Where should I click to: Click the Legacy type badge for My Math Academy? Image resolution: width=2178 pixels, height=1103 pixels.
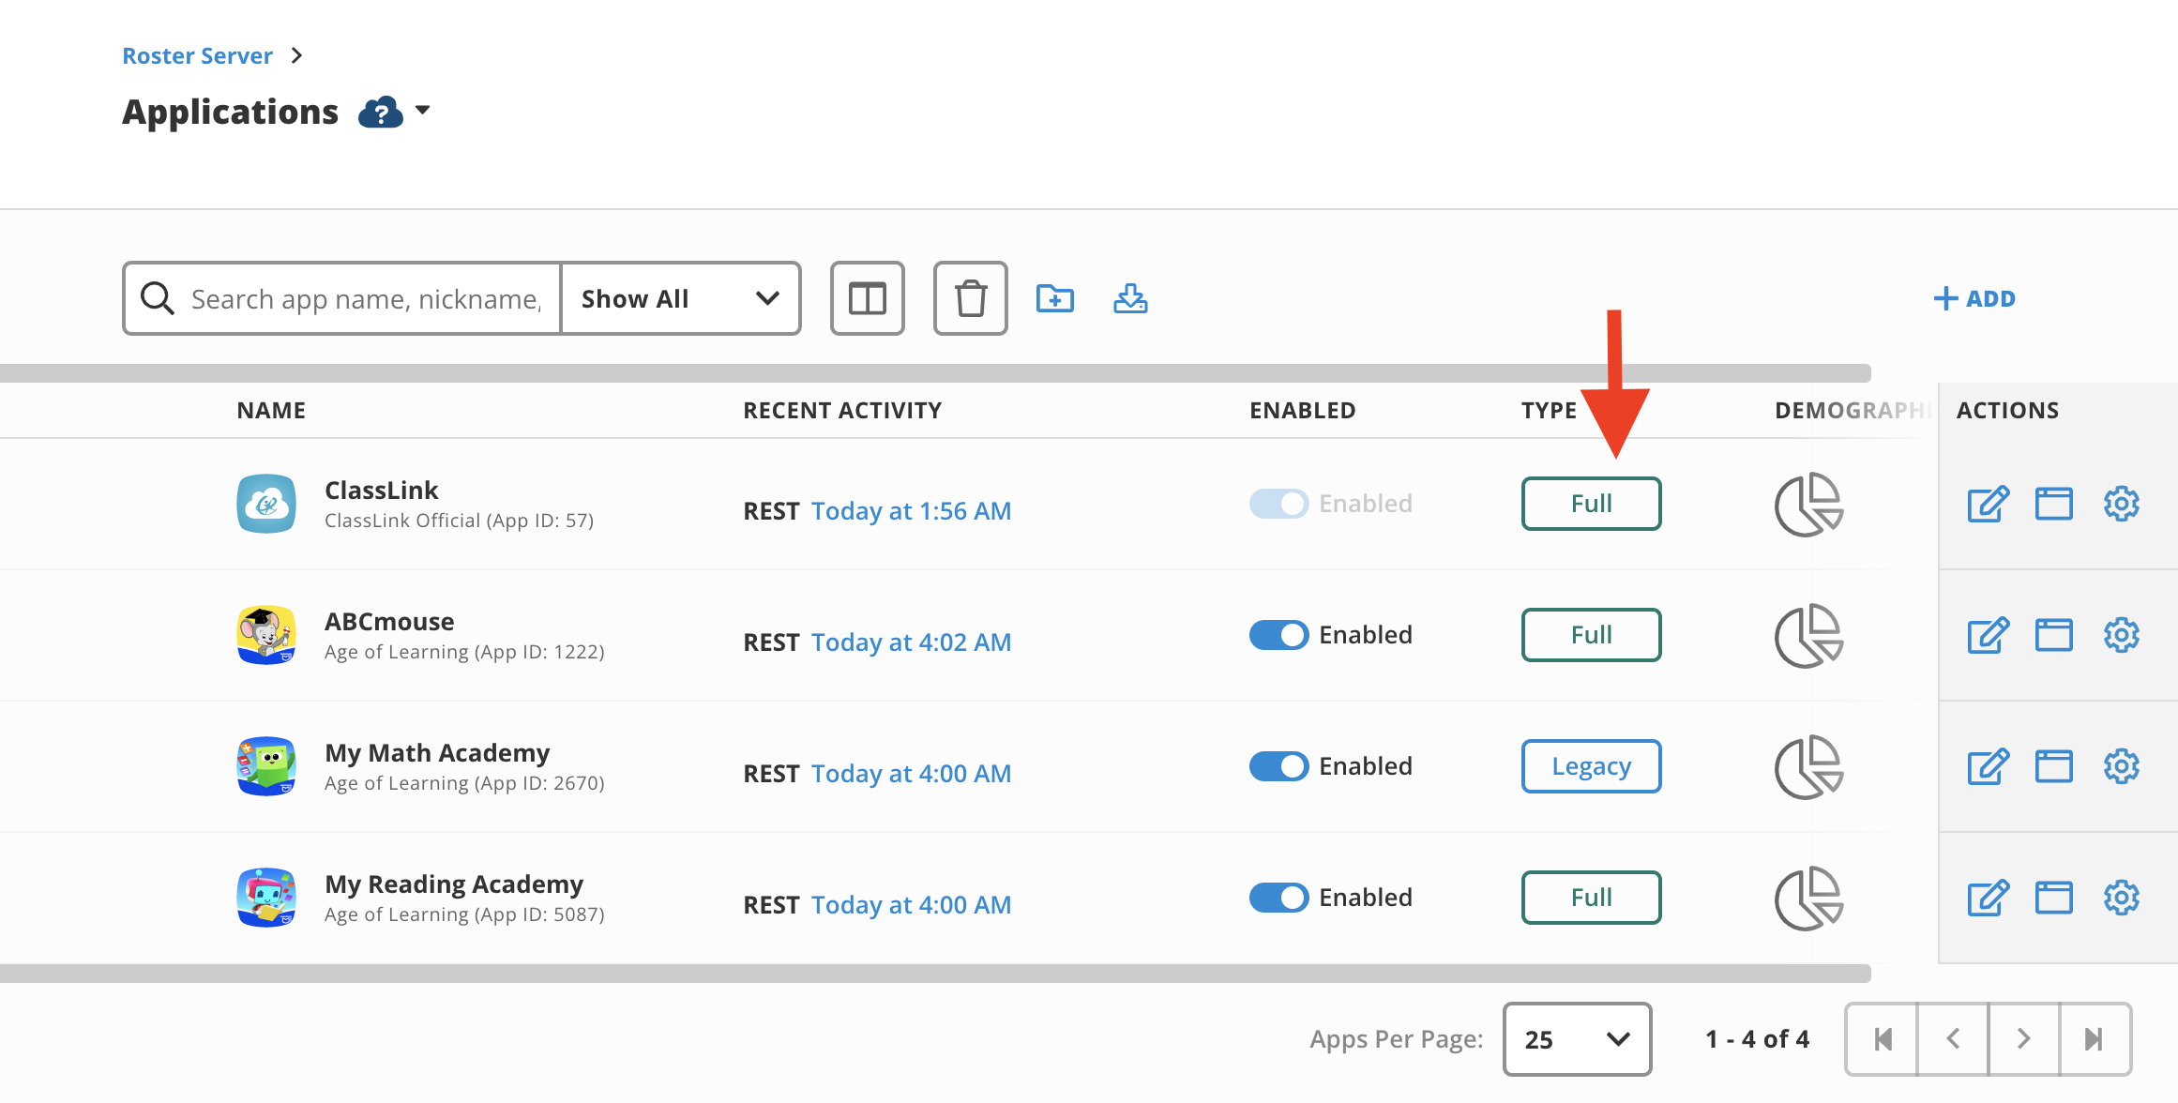coord(1592,766)
